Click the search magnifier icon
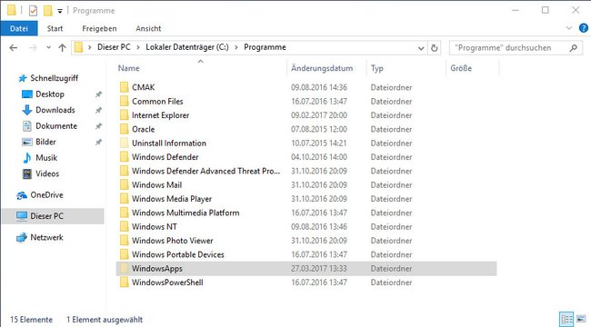This screenshot has height=327, width=591. click(x=574, y=48)
